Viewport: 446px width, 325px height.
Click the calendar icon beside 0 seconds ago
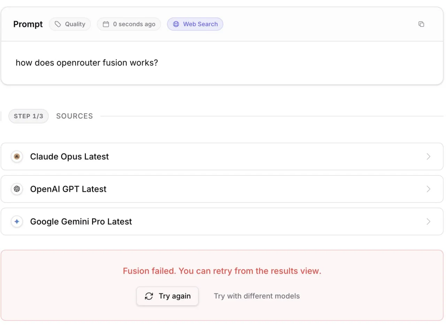[106, 24]
